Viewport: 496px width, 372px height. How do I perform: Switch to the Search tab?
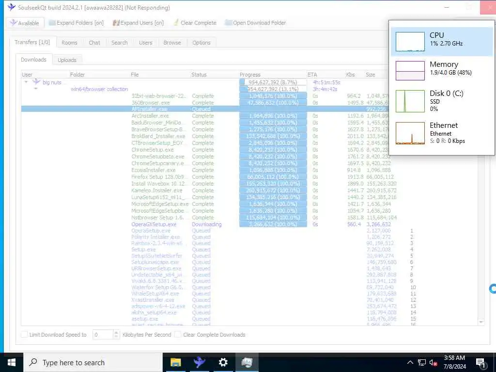pos(119,43)
